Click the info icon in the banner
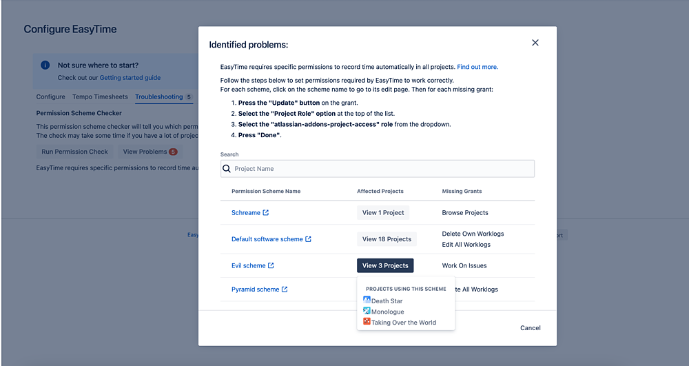The image size is (689, 366). [x=45, y=65]
